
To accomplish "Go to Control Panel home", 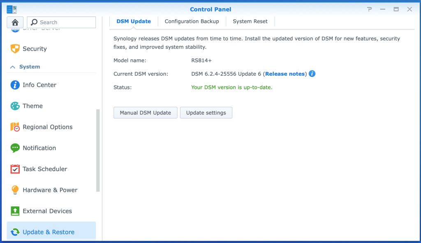I will [15, 22].
